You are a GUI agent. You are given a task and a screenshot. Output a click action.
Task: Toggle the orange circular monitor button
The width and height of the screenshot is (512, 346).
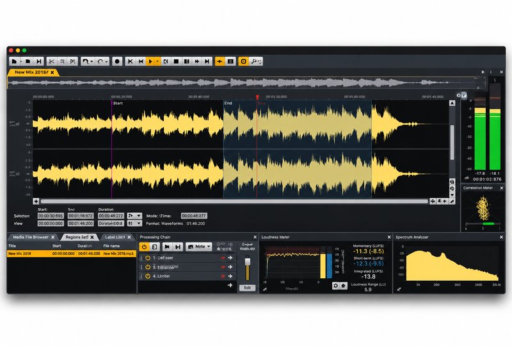(x=243, y=61)
